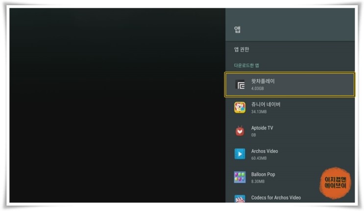
Task: Click the 0B size under Aptoide TV
Action: 253,135
